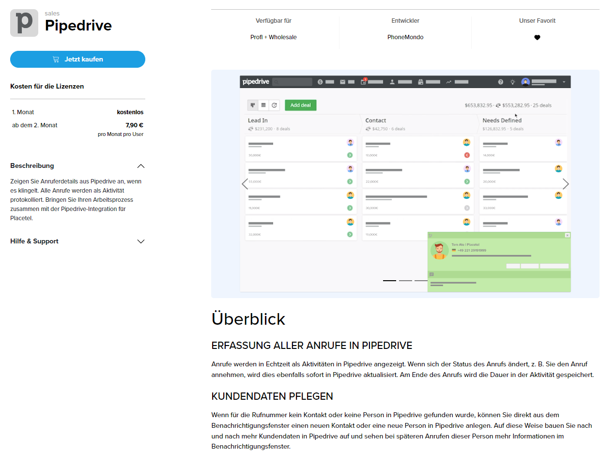Show the previous carousel screenshot
Image resolution: width=616 pixels, height=452 pixels.
pos(245,184)
